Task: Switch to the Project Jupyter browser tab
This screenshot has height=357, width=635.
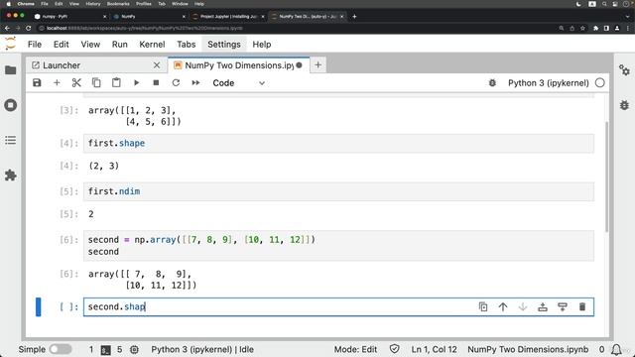Action: click(x=228, y=16)
